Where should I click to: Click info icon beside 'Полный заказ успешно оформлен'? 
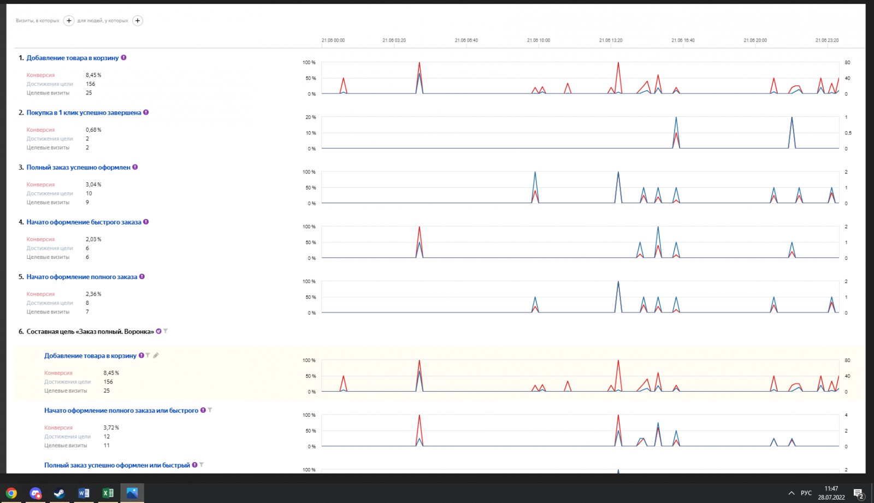pyautogui.click(x=135, y=167)
